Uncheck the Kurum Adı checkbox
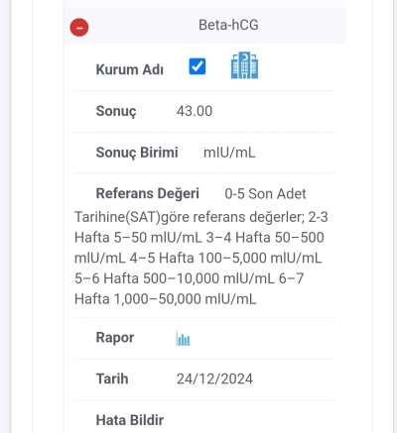Screen dimensions: 397x433 tap(198, 66)
